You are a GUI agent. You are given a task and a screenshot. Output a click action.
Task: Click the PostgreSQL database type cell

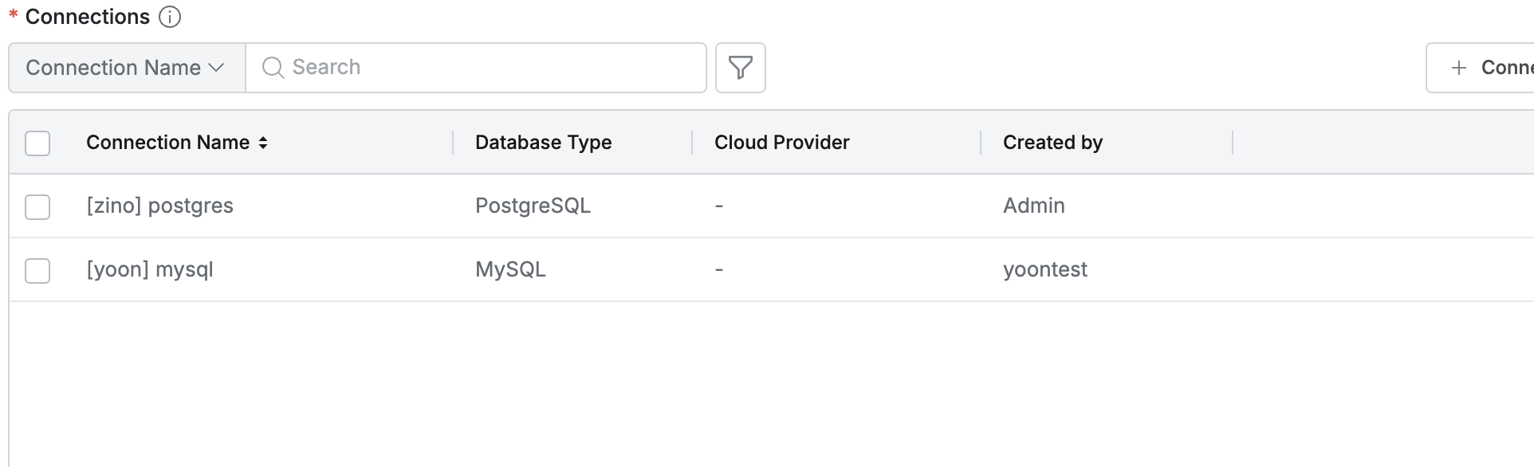tap(533, 206)
